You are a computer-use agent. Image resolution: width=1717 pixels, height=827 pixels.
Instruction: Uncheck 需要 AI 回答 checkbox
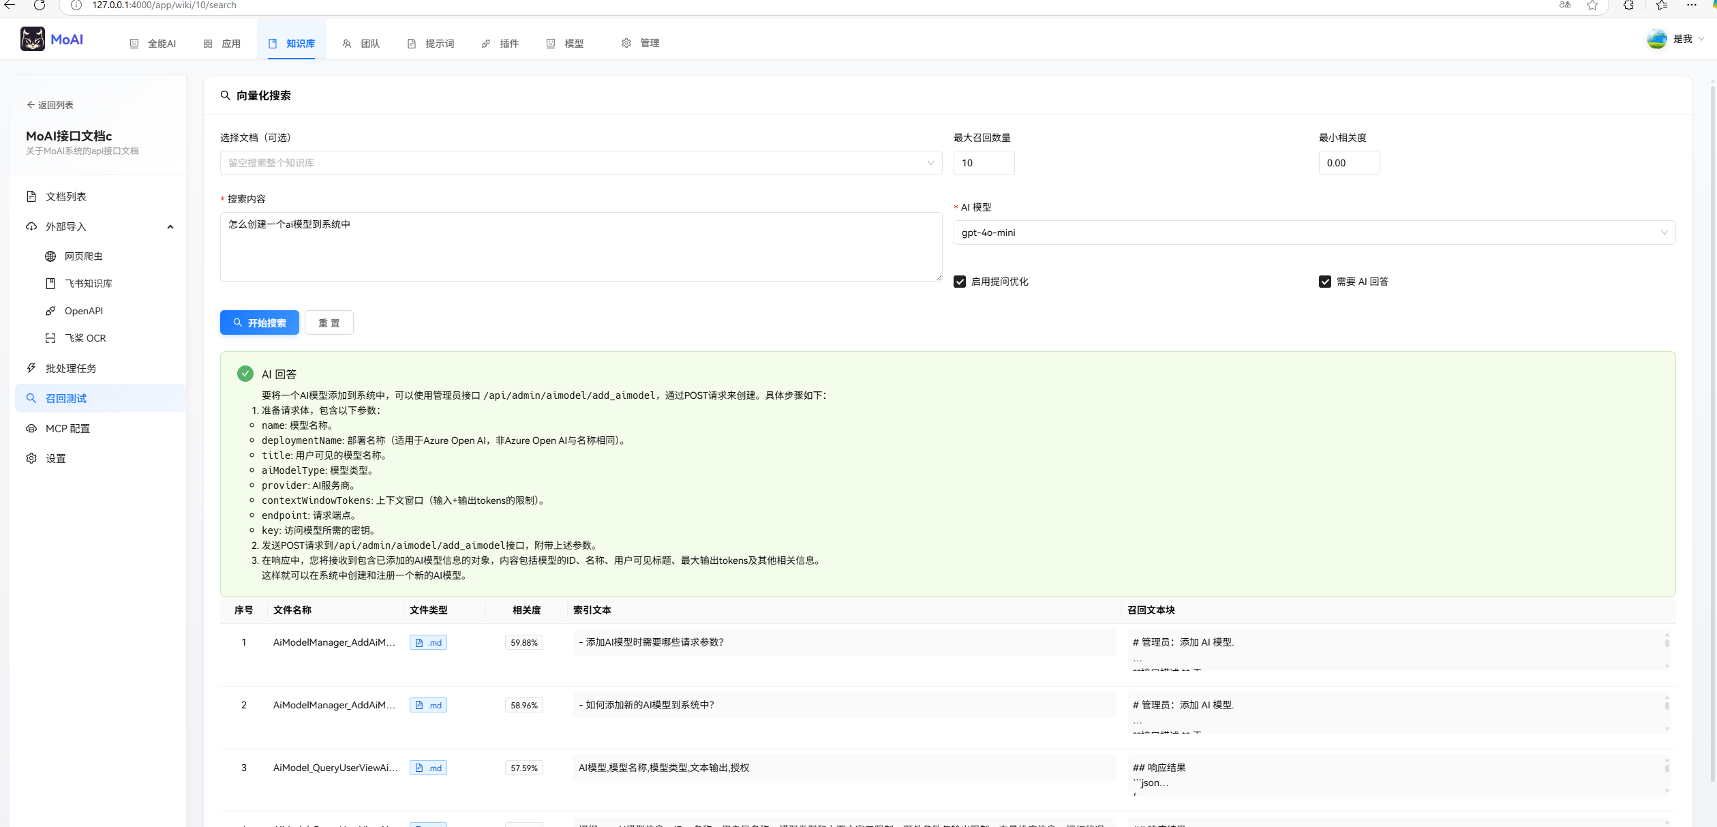1325,282
